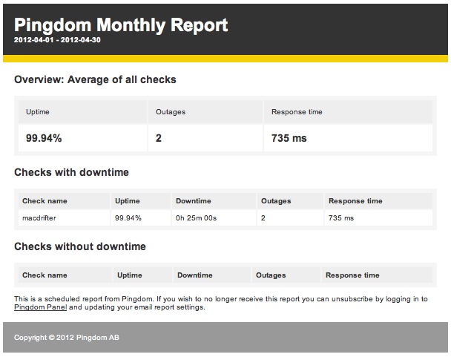Click the Copyright © 2012 Pingdom AB footer
The width and height of the screenshot is (451, 357).
(x=67, y=338)
